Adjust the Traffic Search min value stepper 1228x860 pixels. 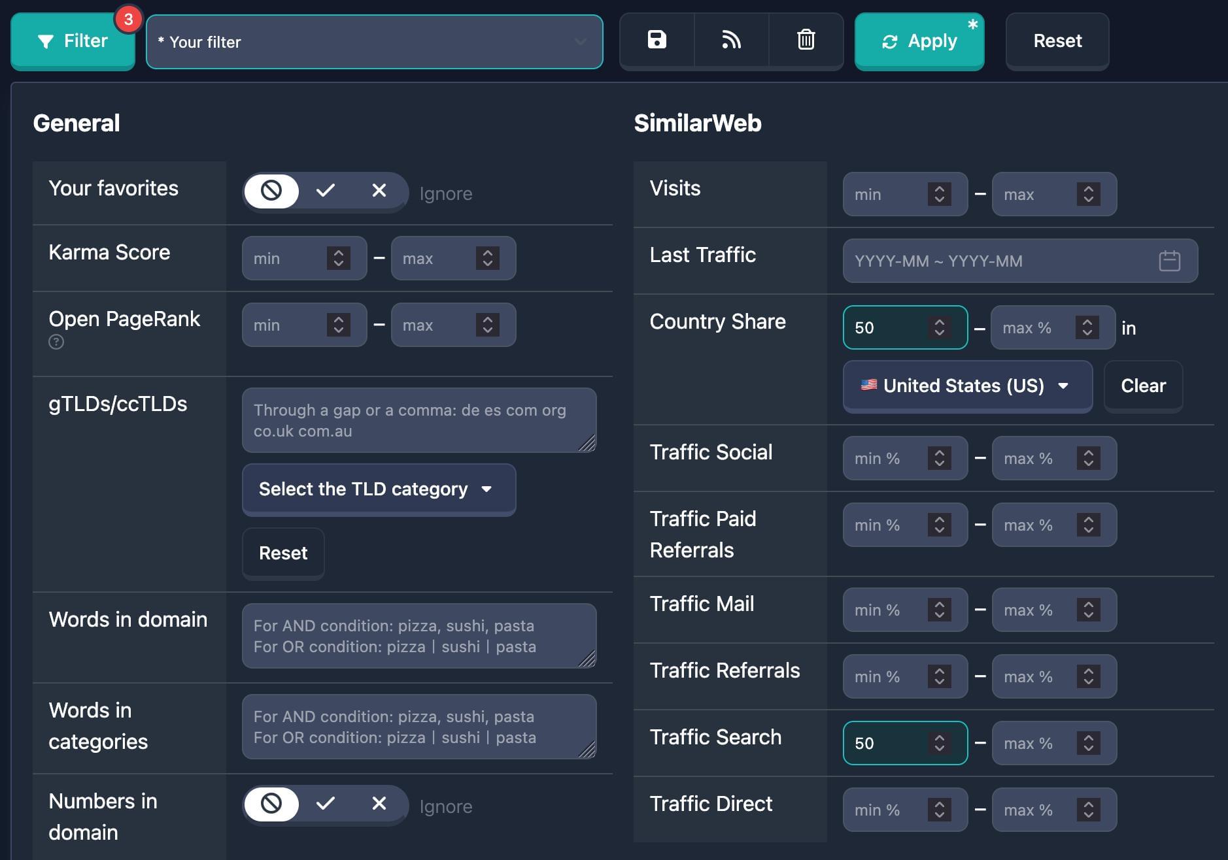(939, 743)
